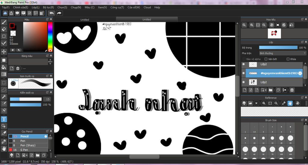Click the rainbow hue bar

[x=50, y=37]
